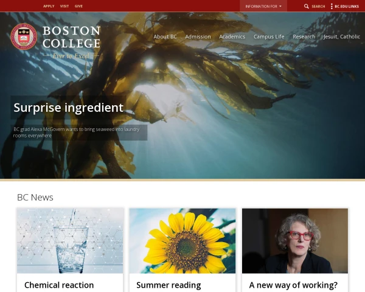Viewport: 365px width, 292px height.
Task: Open the Visit link
Action: click(64, 6)
